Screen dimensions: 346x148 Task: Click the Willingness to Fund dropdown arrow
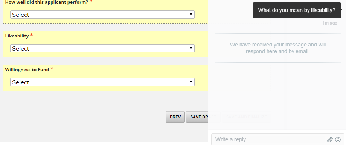[191, 82]
